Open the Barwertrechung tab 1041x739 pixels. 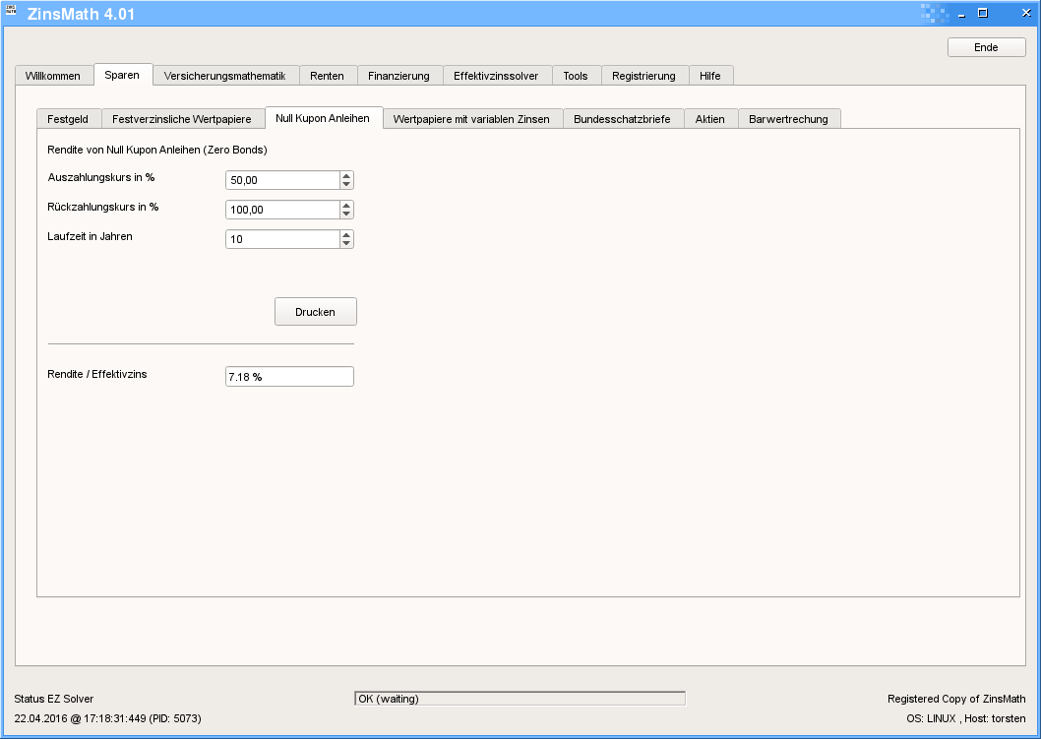point(788,119)
